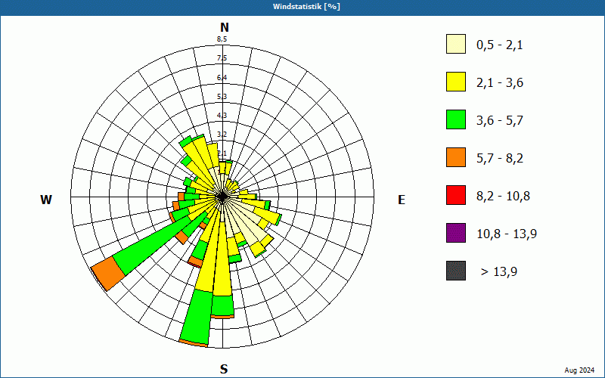Click the '2,1 - 3,6' legend text
Viewport: 605px width, 378px height.
pyautogui.click(x=500, y=83)
